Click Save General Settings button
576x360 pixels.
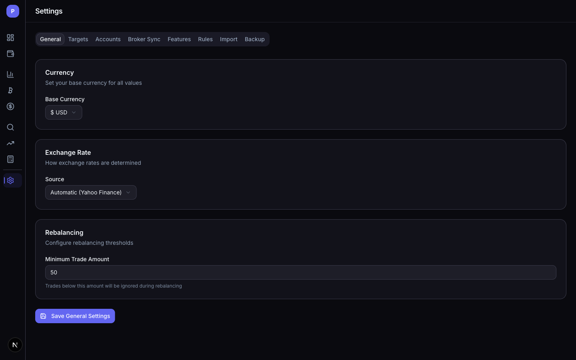coord(75,316)
